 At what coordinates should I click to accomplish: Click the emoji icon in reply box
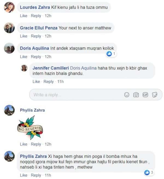click(x=127, y=95)
